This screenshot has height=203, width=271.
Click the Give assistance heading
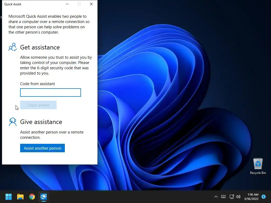coord(41,122)
